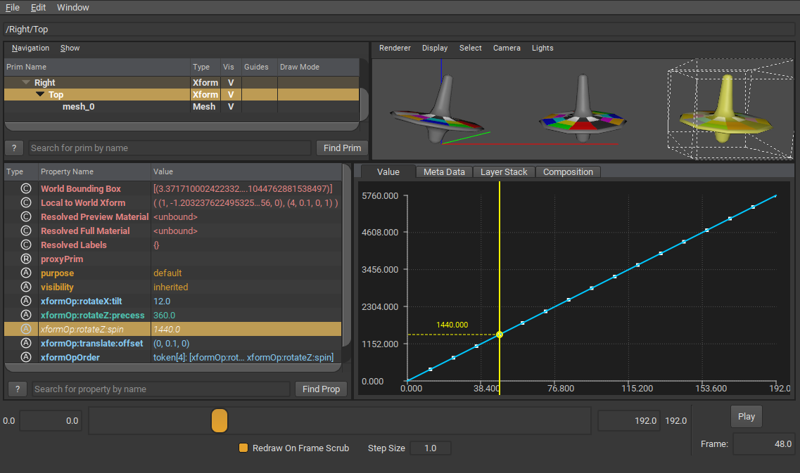The image size is (800, 473).
Task: Toggle visibility of the Top prim
Action: [230, 95]
